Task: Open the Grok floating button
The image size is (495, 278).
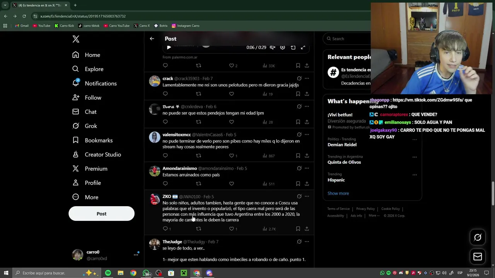Action: [478, 237]
